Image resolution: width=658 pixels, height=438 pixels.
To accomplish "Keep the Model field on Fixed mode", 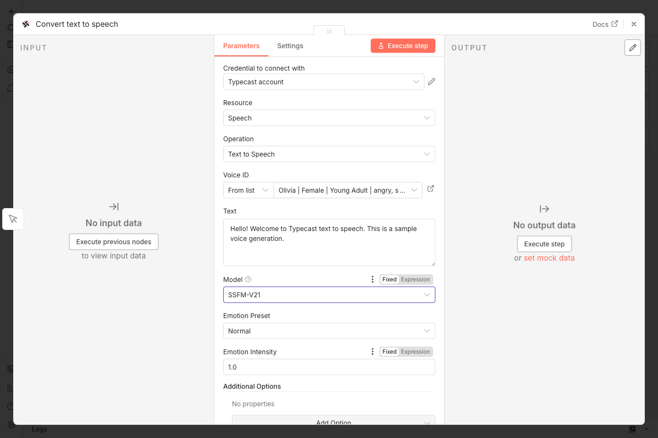I will (389, 279).
